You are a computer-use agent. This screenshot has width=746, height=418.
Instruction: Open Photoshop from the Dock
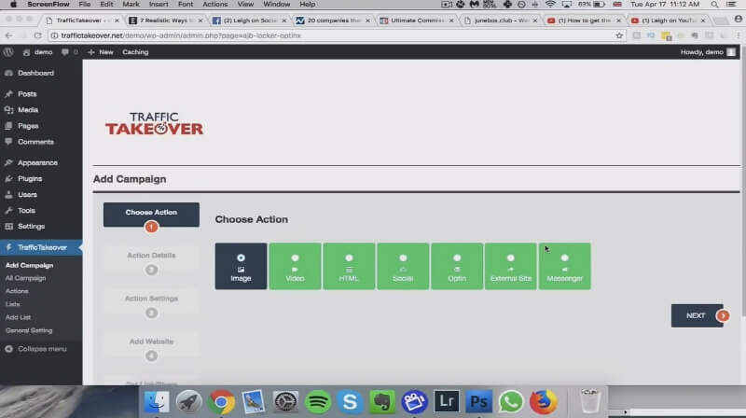click(478, 402)
